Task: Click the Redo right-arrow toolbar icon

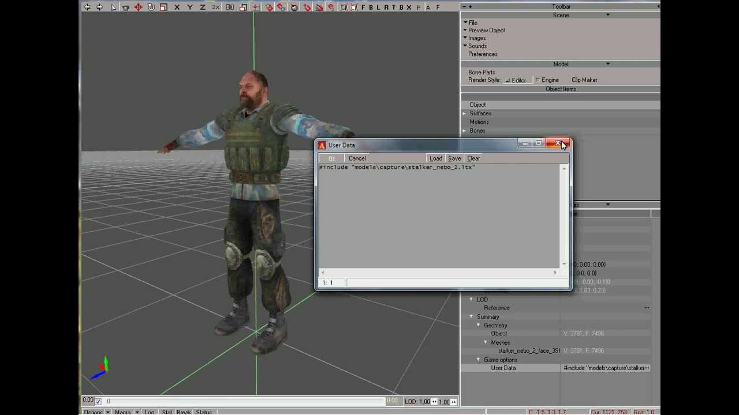Action: click(x=100, y=7)
